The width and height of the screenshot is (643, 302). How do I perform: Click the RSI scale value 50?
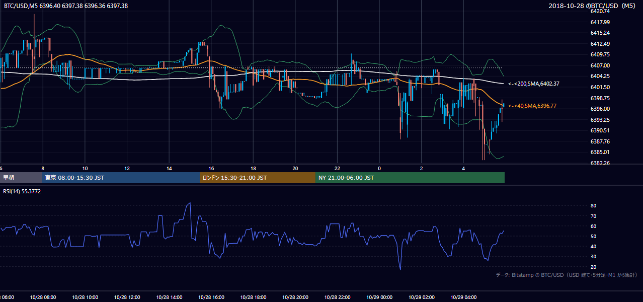(x=593, y=236)
